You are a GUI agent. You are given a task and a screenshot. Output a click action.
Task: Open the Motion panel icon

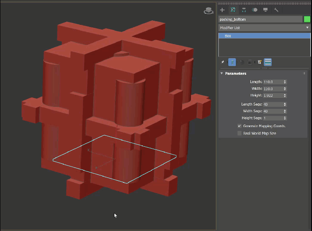[255, 10]
